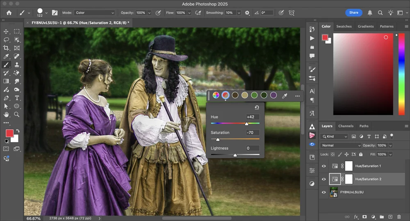This screenshot has height=221, width=410.
Task: Expand the layer blend mode Normal dropdown
Action: [341, 145]
